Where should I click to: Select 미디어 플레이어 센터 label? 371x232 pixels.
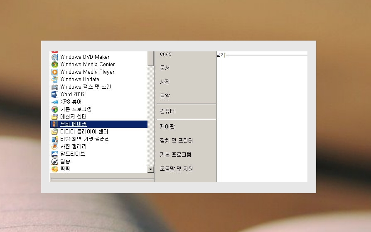[84, 131]
